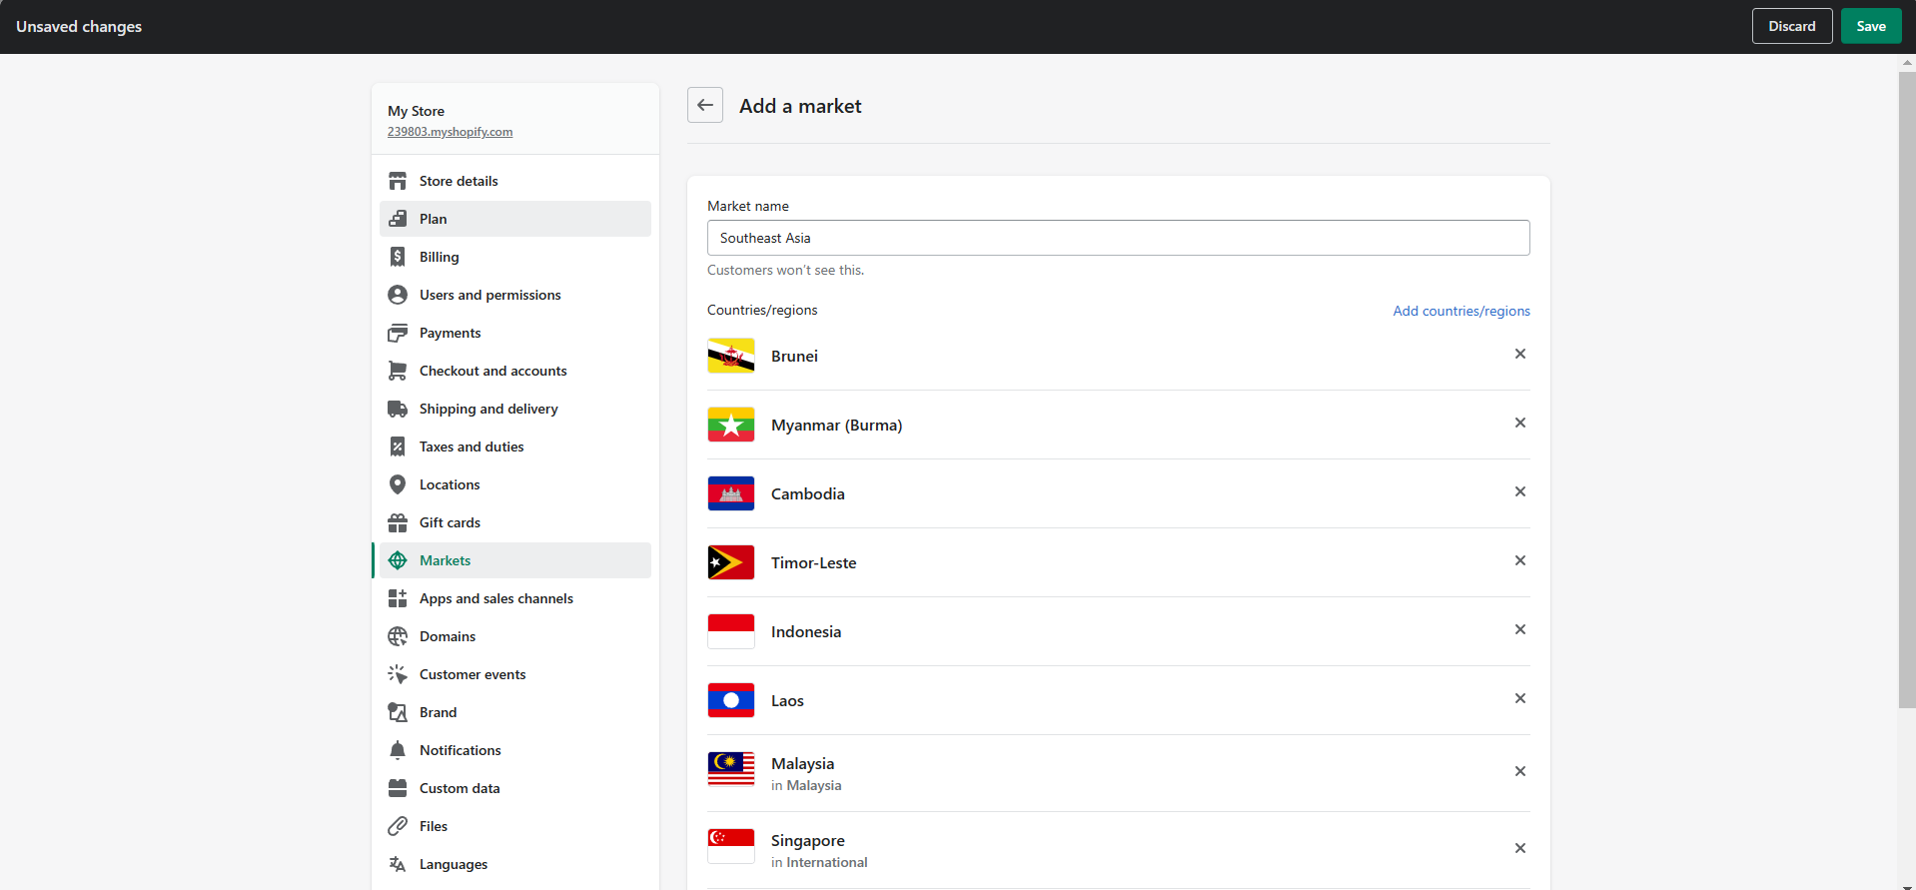This screenshot has width=1916, height=890.
Task: Open the 239803.myshopify.com store link
Action: tap(451, 132)
